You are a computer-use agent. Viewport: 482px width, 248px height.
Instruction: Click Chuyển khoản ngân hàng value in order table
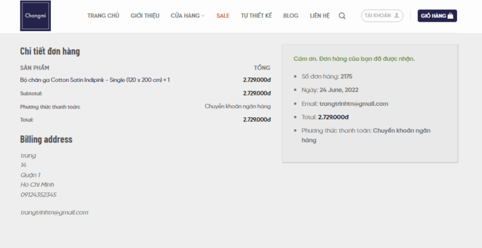[238, 107]
